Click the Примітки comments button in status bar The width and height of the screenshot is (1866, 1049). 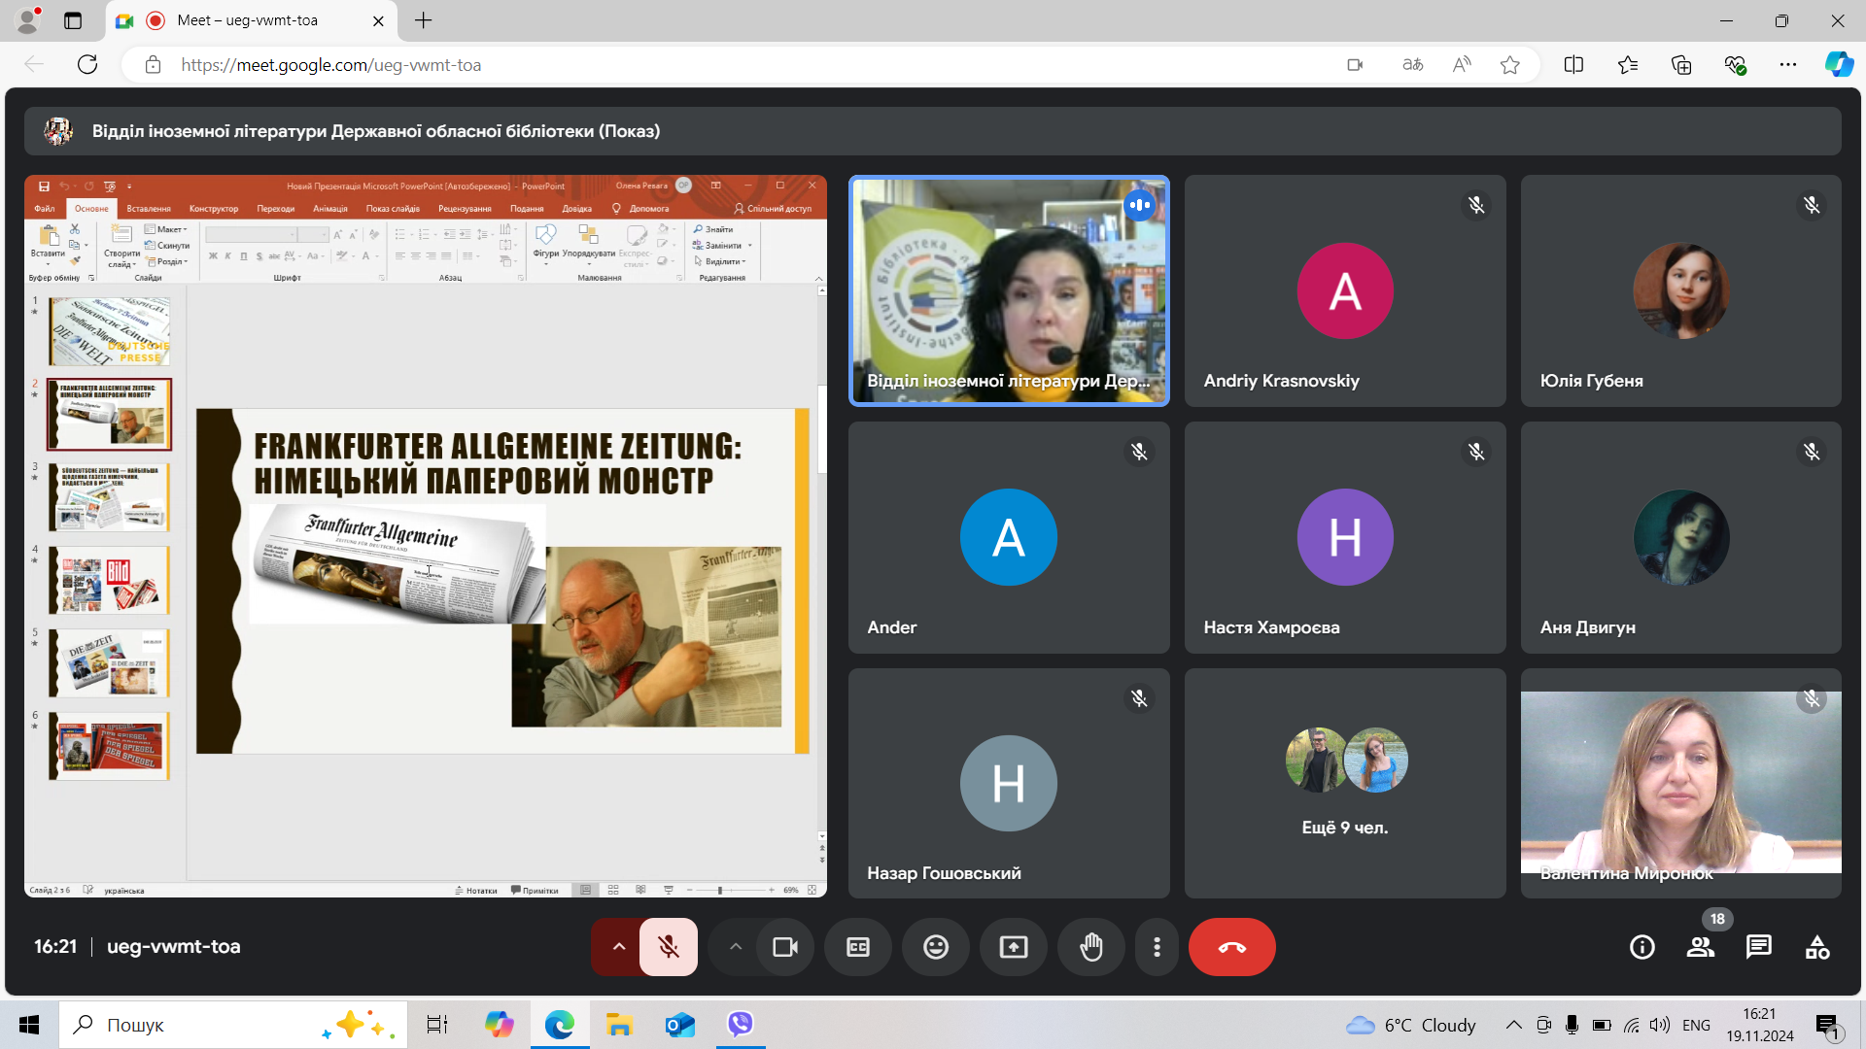click(x=536, y=890)
